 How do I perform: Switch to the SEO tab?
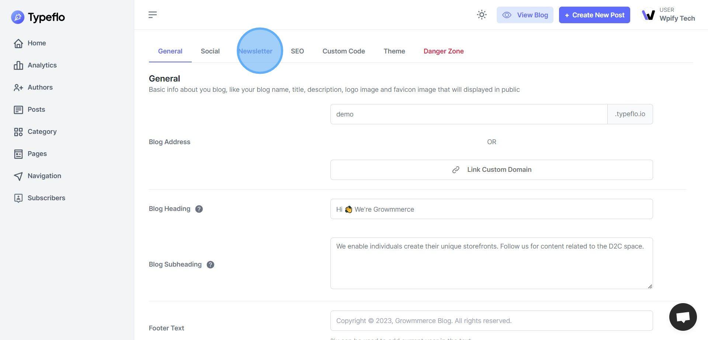[297, 51]
